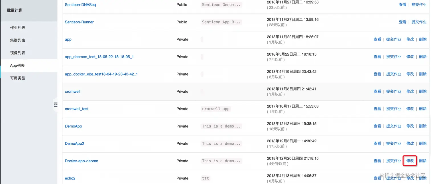Image resolution: width=431 pixels, height=184 pixels.
Task: Open the DemoApp link
Action: (x=73, y=126)
